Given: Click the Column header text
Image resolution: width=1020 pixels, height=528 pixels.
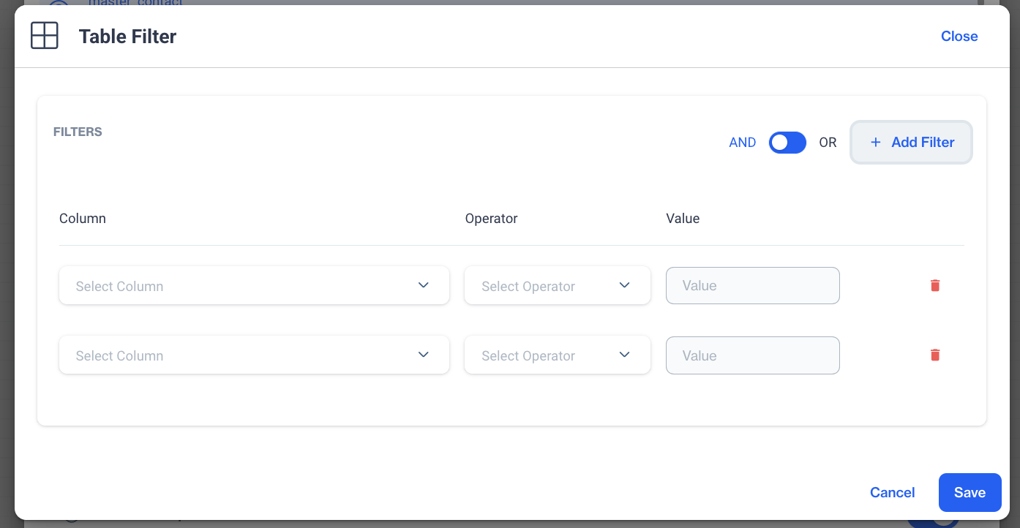Looking at the screenshot, I should (x=83, y=218).
